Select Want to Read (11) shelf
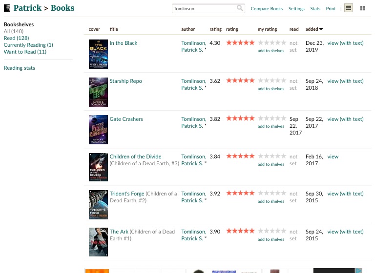The image size is (375, 273). (x=25, y=52)
